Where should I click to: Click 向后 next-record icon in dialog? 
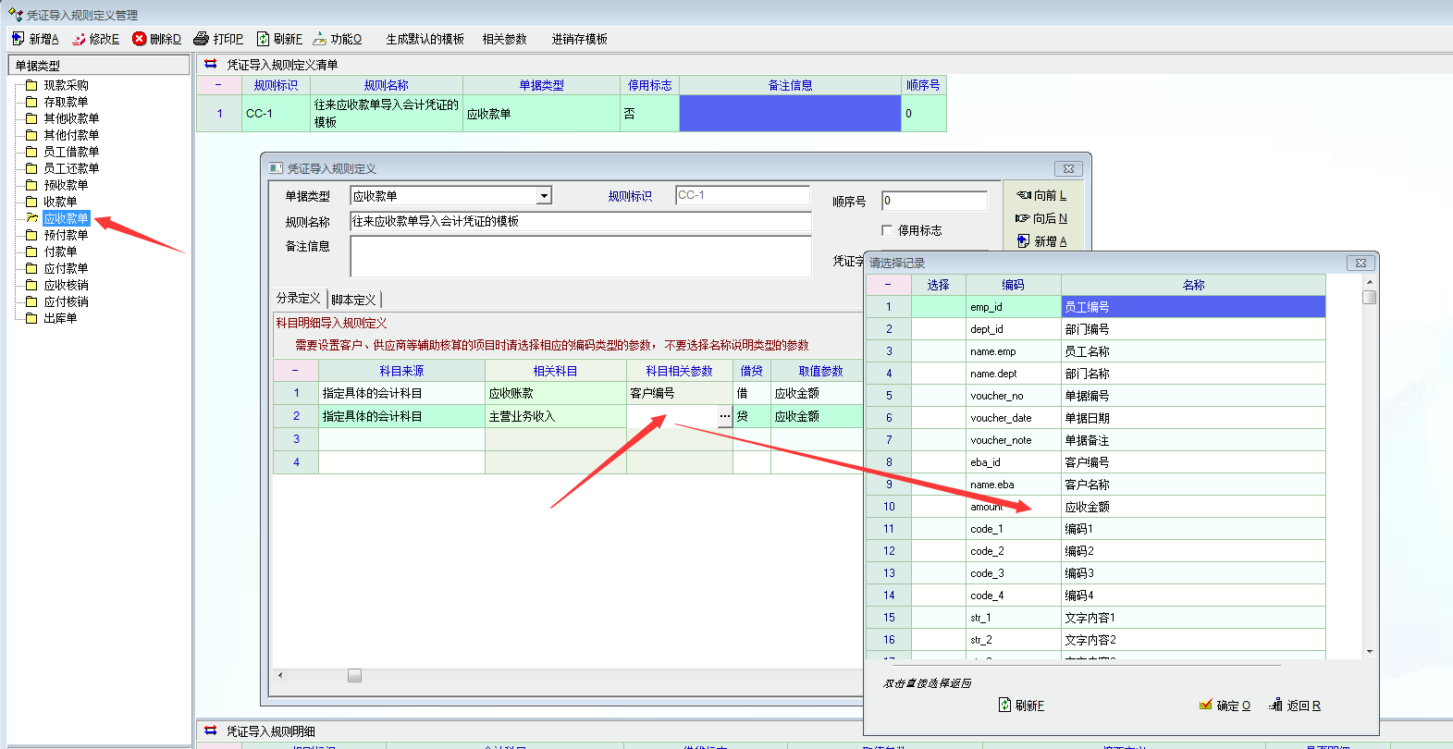[1022, 218]
